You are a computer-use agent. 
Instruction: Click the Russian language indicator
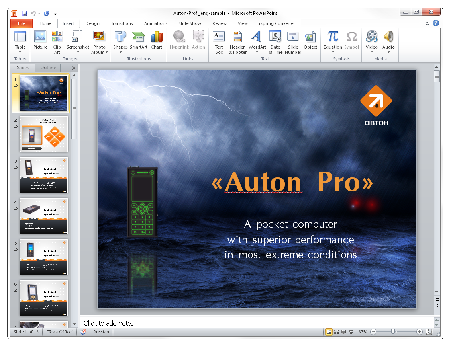tap(101, 332)
